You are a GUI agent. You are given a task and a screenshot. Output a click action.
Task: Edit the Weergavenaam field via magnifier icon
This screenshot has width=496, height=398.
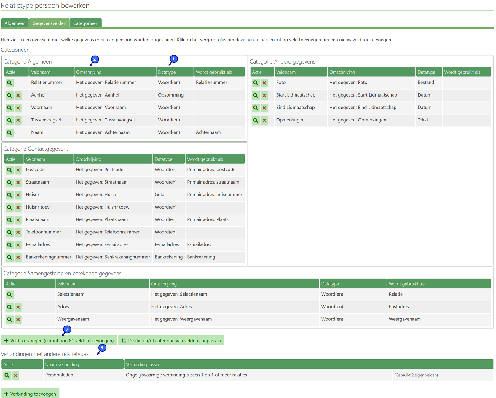pos(9,320)
